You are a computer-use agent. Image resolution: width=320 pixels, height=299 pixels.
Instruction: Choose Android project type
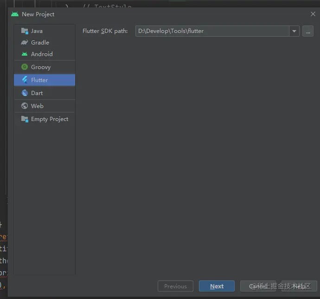pyautogui.click(x=45, y=54)
